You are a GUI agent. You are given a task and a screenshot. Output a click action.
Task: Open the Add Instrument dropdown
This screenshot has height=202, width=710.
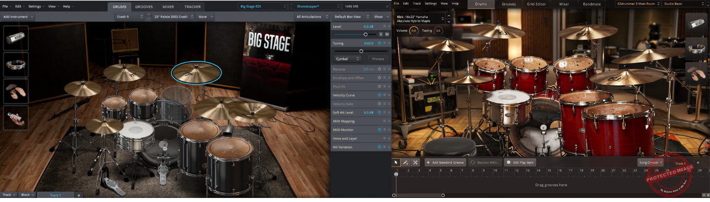18,17
